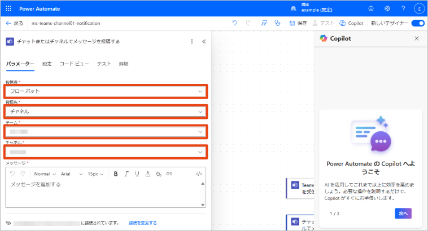
Task: Redo in the message editor
Action: (23, 174)
